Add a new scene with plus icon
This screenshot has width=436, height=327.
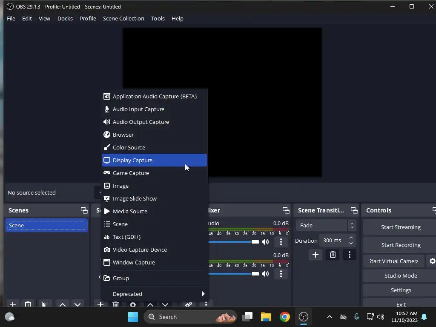click(13, 304)
